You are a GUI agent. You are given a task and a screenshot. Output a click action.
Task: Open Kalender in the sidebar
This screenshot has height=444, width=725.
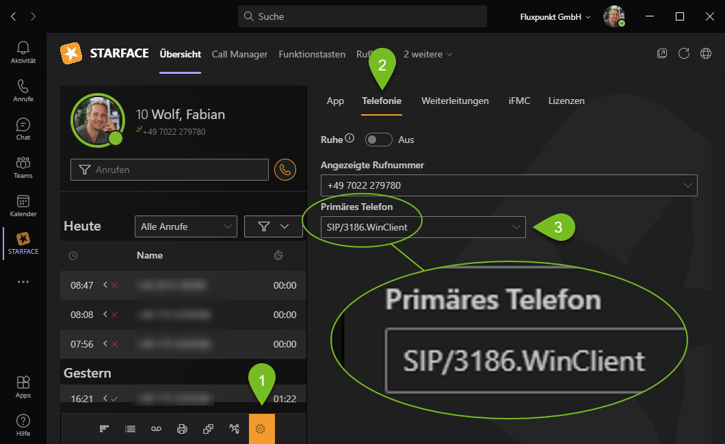point(23,206)
